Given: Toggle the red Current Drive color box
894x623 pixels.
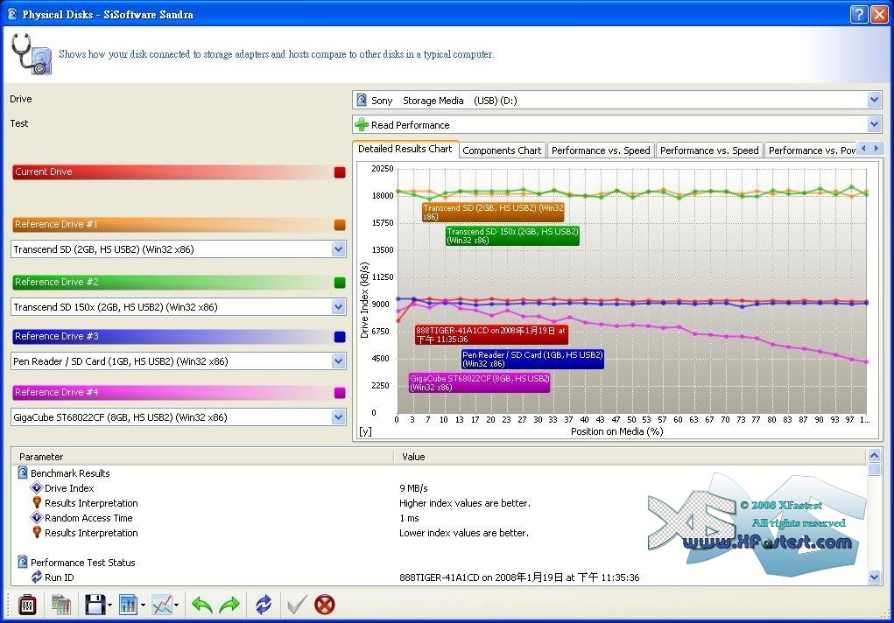Looking at the screenshot, I should coord(340,172).
